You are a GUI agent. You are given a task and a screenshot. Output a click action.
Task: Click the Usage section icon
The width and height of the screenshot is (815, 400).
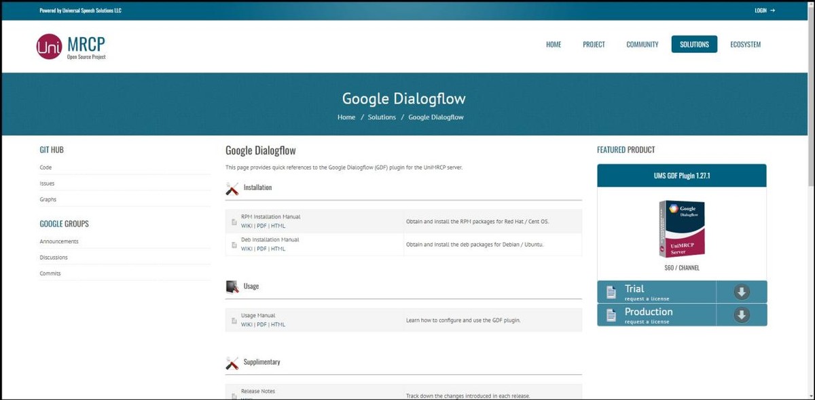[232, 287]
